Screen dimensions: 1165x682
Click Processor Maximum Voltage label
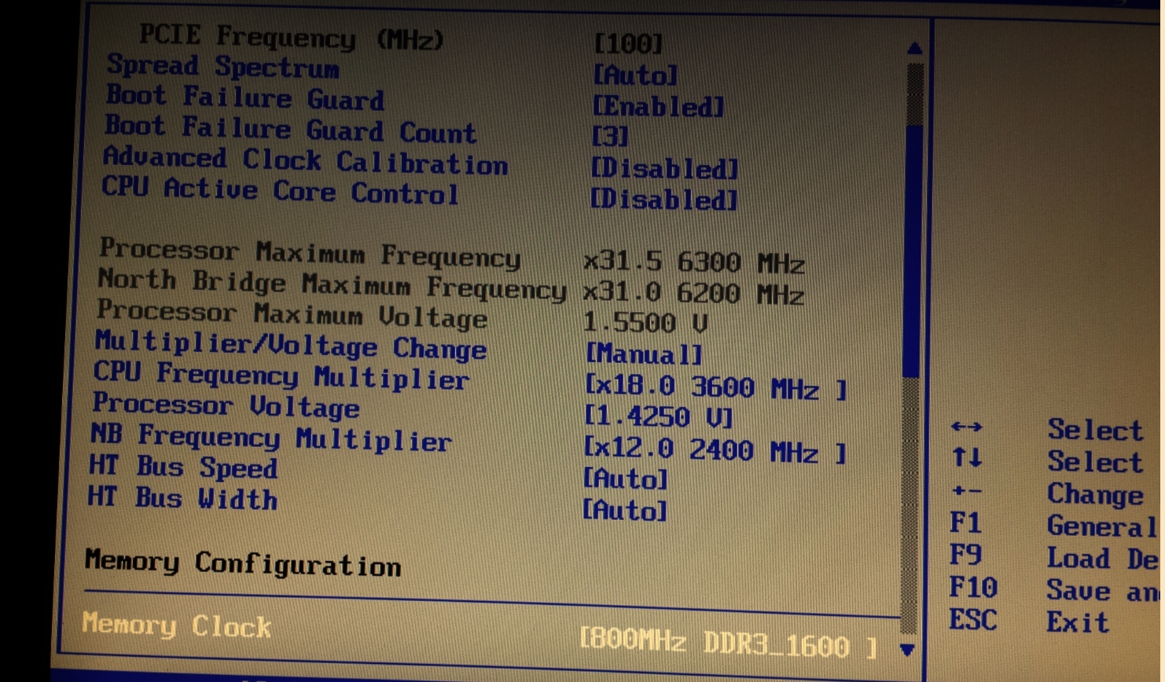292,314
